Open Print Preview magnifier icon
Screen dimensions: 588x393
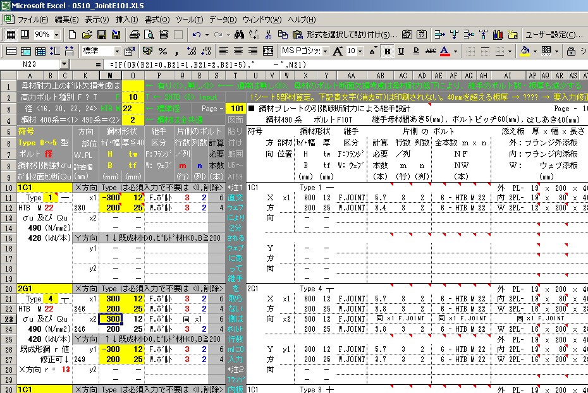(x=149, y=35)
